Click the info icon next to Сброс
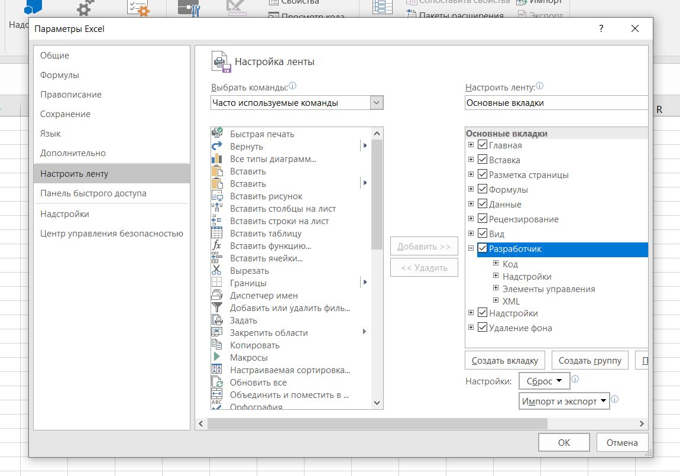680x476 pixels. point(575,379)
